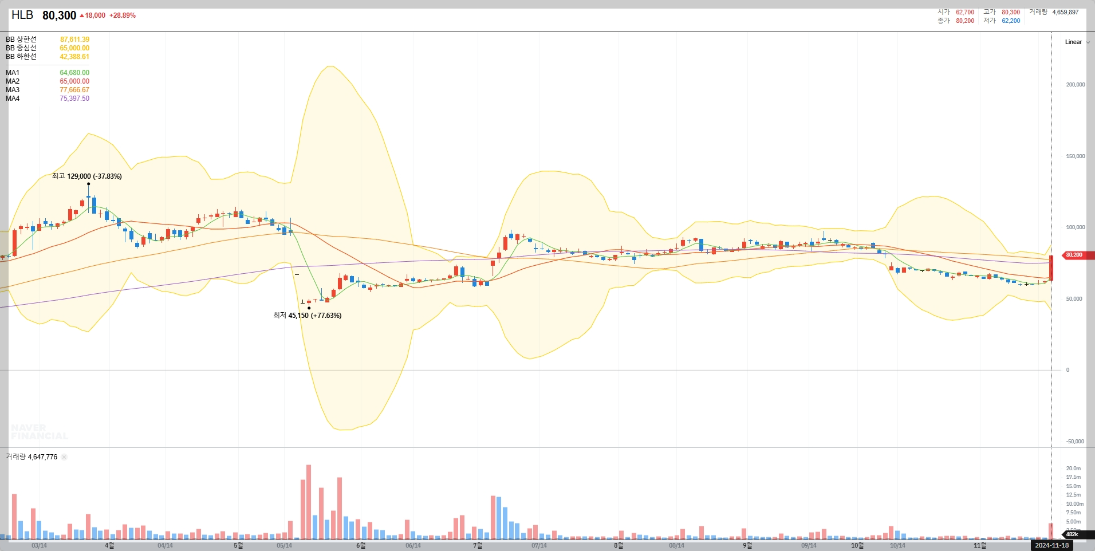Select the BB 중심선 legend label
This screenshot has width=1095, height=551.
[21, 48]
